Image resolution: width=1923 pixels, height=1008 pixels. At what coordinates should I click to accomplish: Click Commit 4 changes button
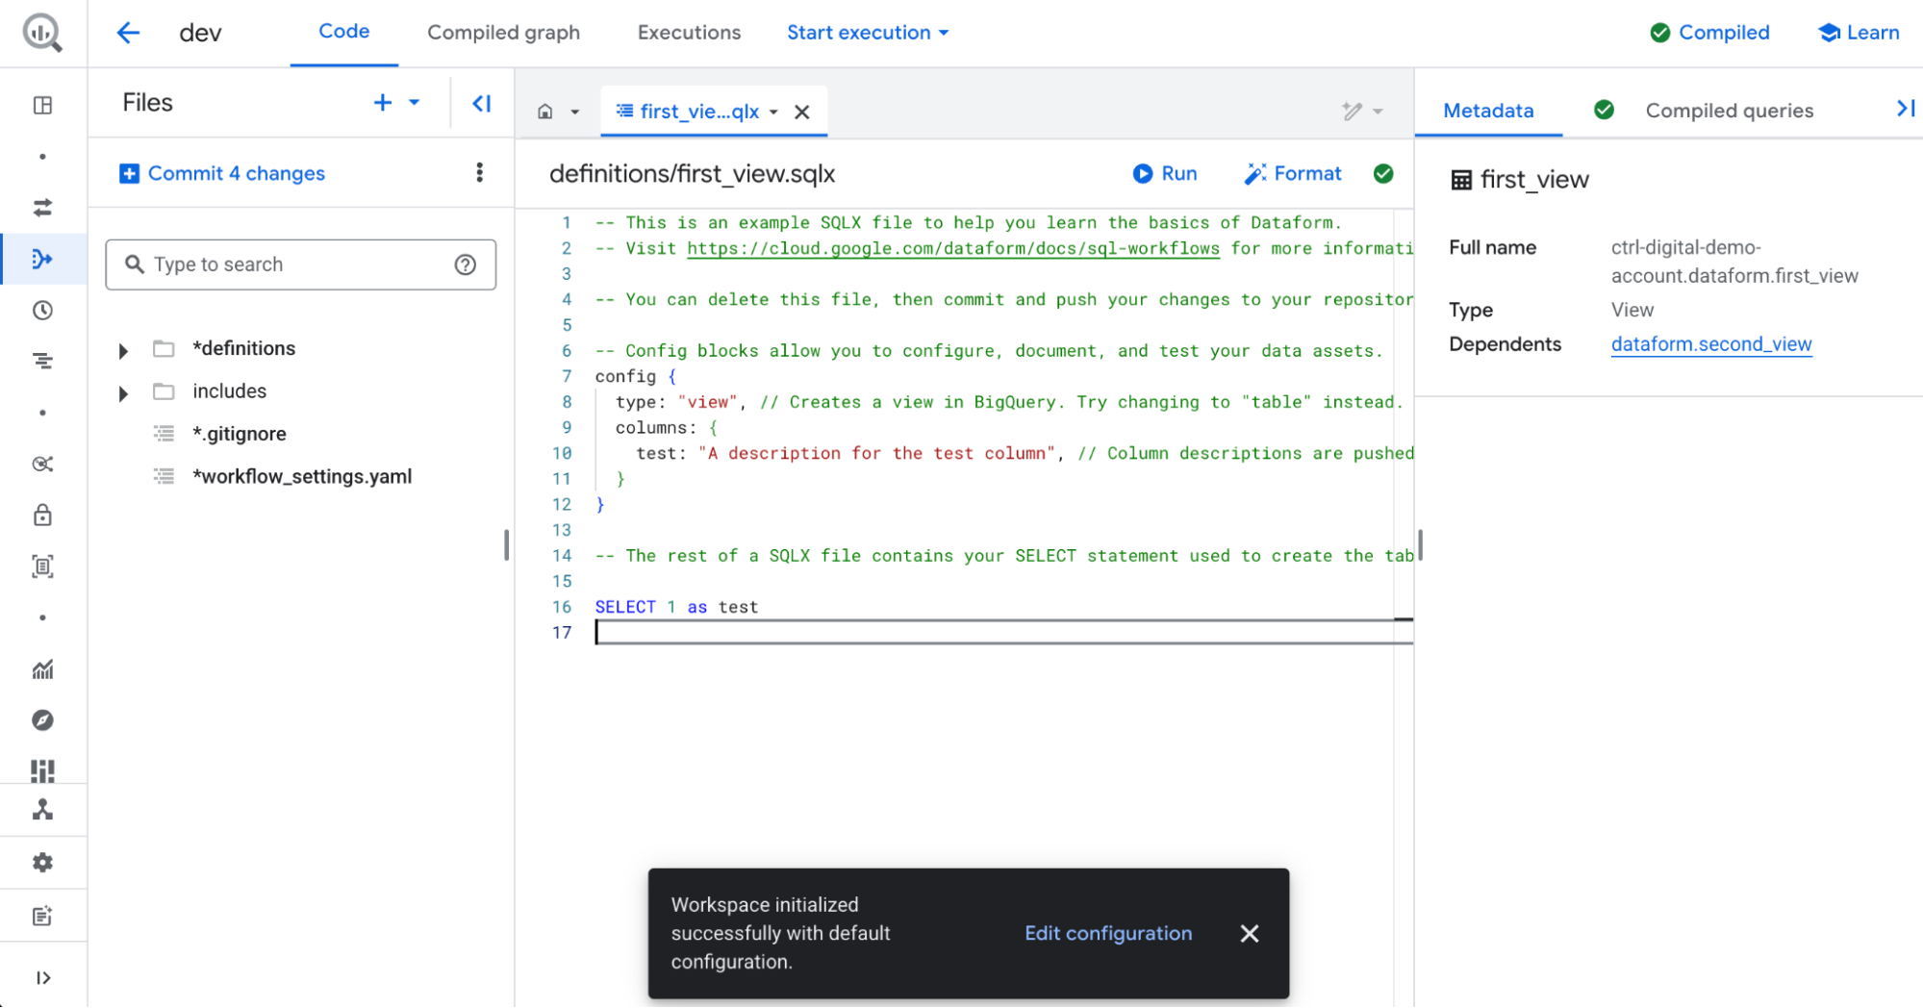[222, 173]
